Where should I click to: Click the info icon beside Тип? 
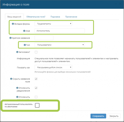coord(25,45)
